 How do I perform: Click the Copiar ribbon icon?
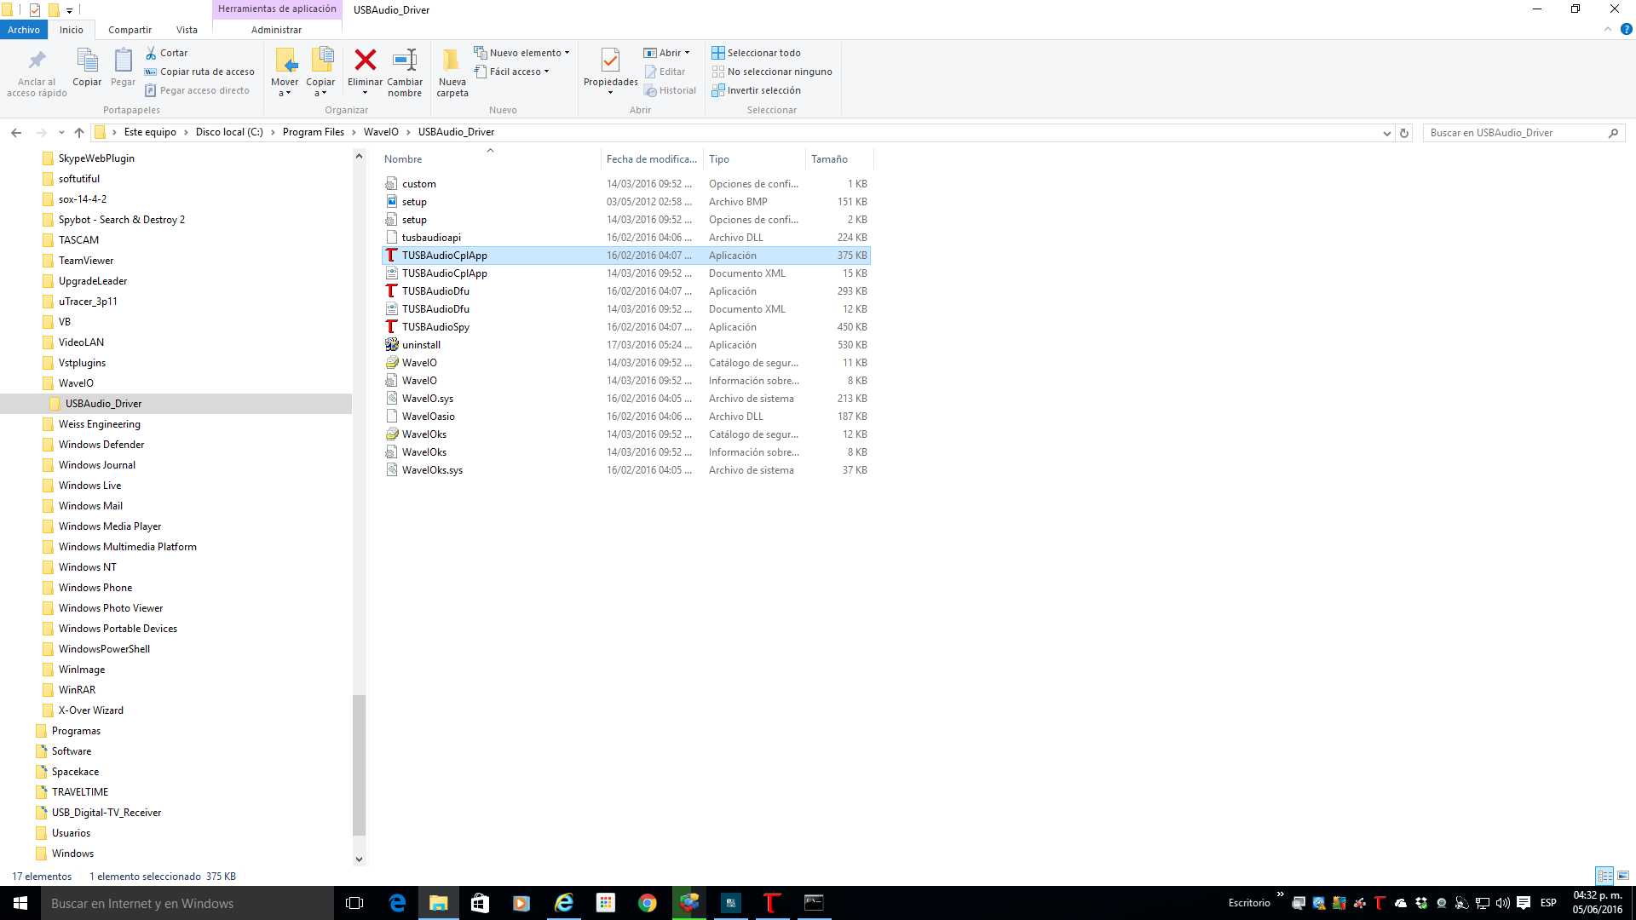(x=87, y=60)
